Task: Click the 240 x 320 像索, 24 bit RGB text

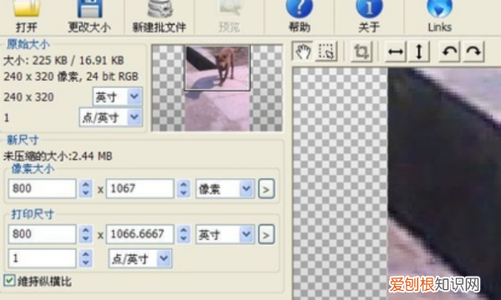Action: pos(71,77)
